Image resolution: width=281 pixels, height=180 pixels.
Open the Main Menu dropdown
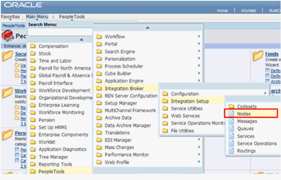(37, 17)
